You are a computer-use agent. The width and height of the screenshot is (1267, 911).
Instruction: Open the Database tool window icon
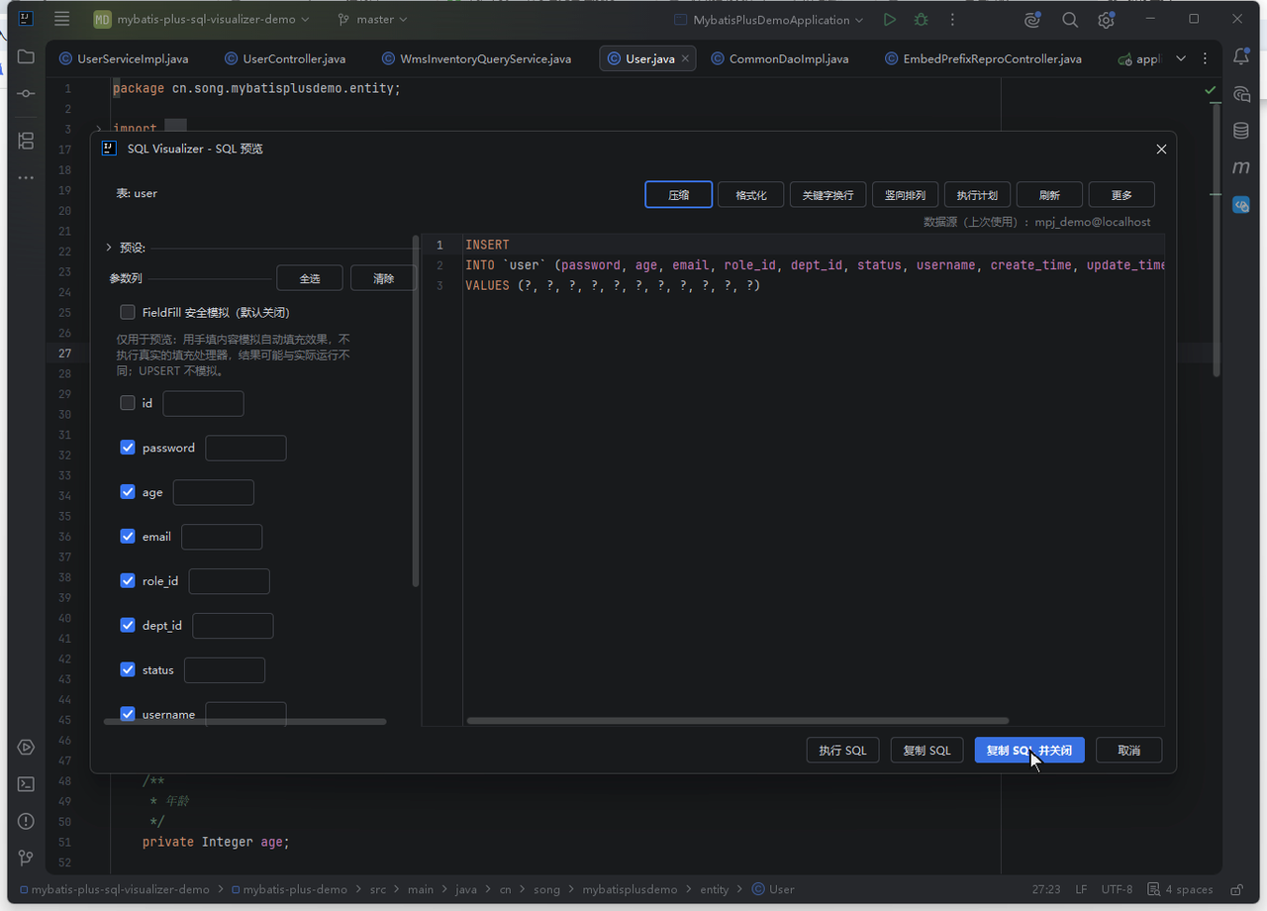coord(1241,131)
